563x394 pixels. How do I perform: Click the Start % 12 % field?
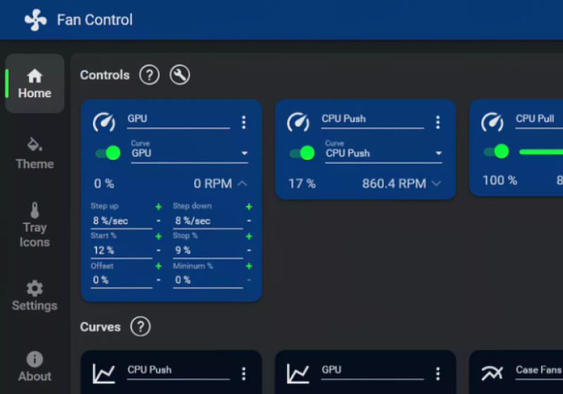[x=121, y=250]
